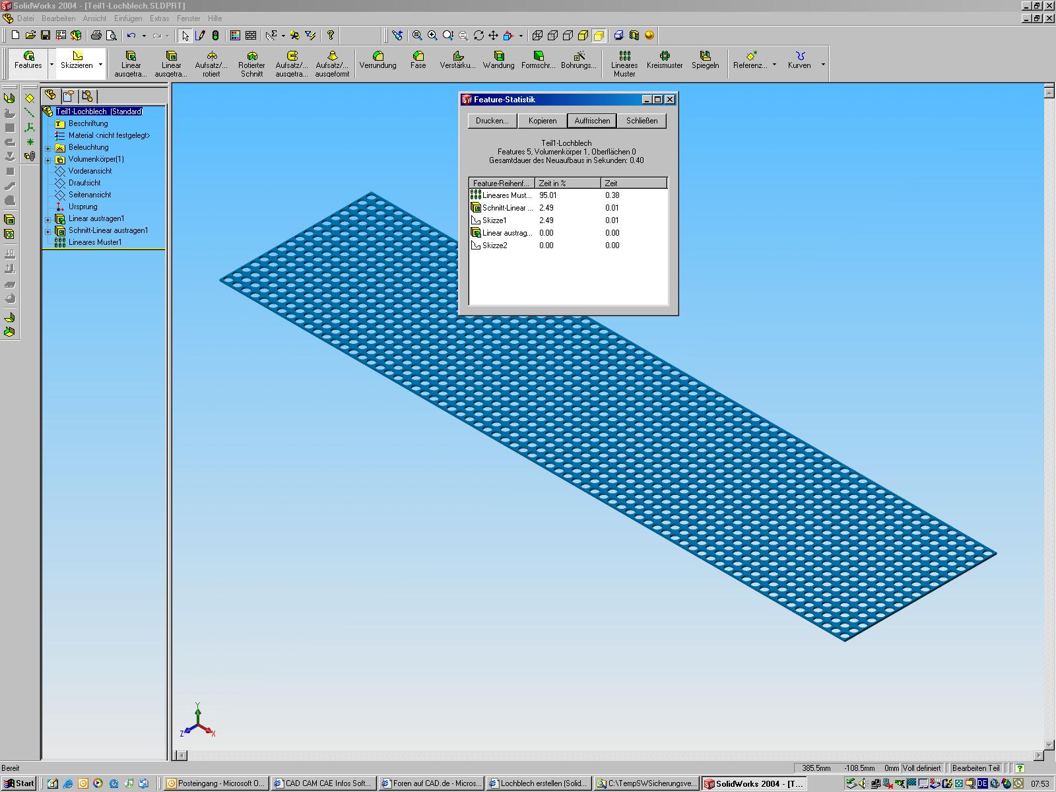
Task: Open the help question mark icon
Action: pos(331,36)
